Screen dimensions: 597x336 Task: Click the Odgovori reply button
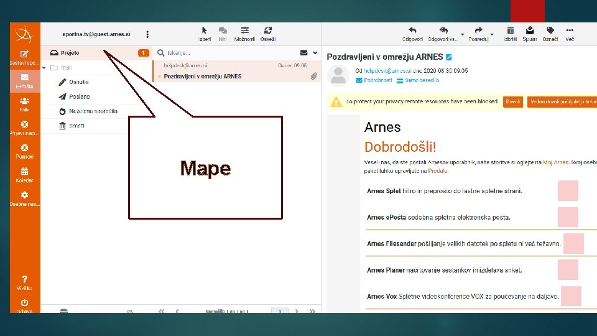point(412,34)
